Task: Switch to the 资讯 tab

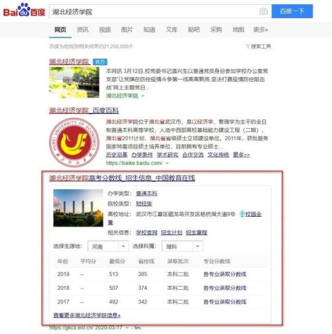Action: tap(82, 30)
